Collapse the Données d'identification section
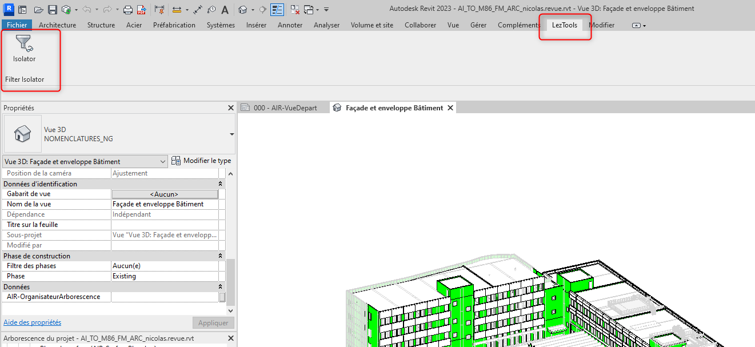 pyautogui.click(x=221, y=184)
